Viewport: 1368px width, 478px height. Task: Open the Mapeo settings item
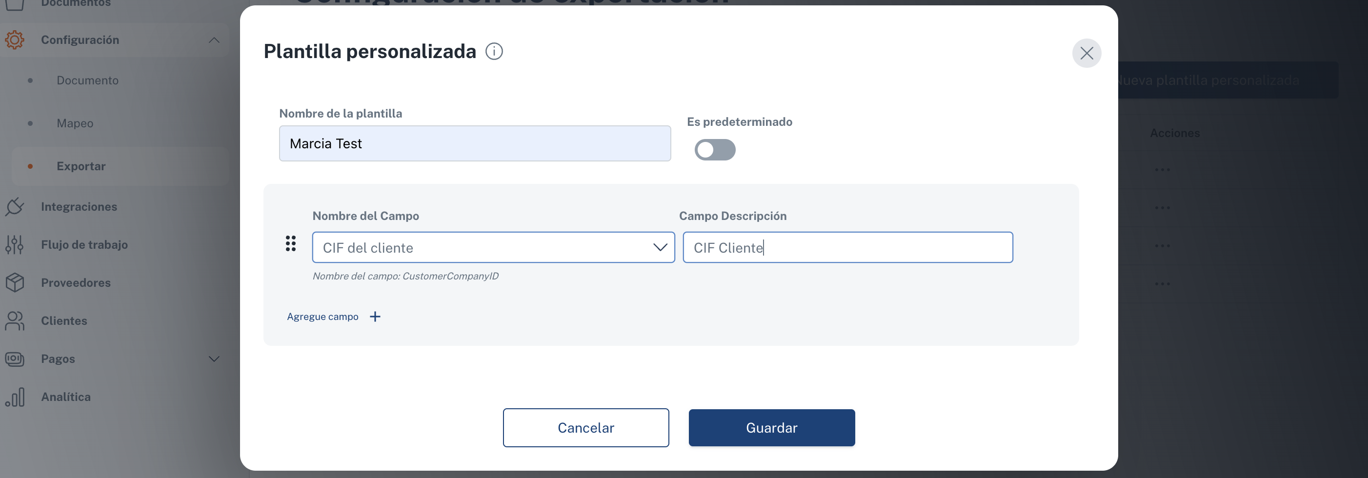[75, 123]
